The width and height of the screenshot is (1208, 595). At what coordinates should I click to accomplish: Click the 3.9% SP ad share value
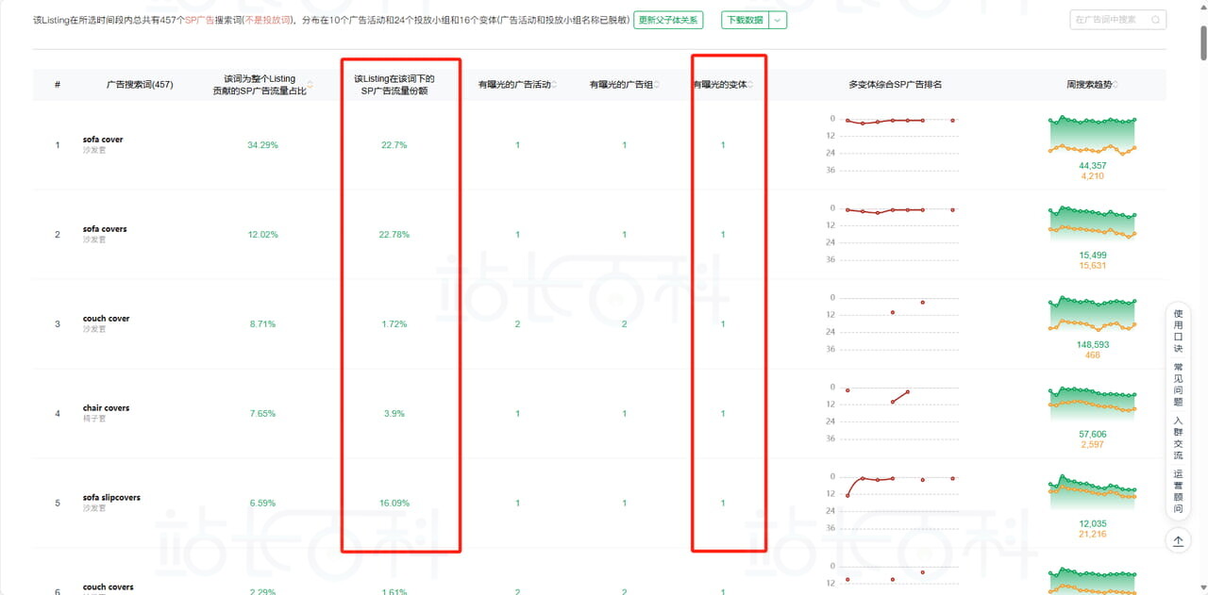point(394,414)
